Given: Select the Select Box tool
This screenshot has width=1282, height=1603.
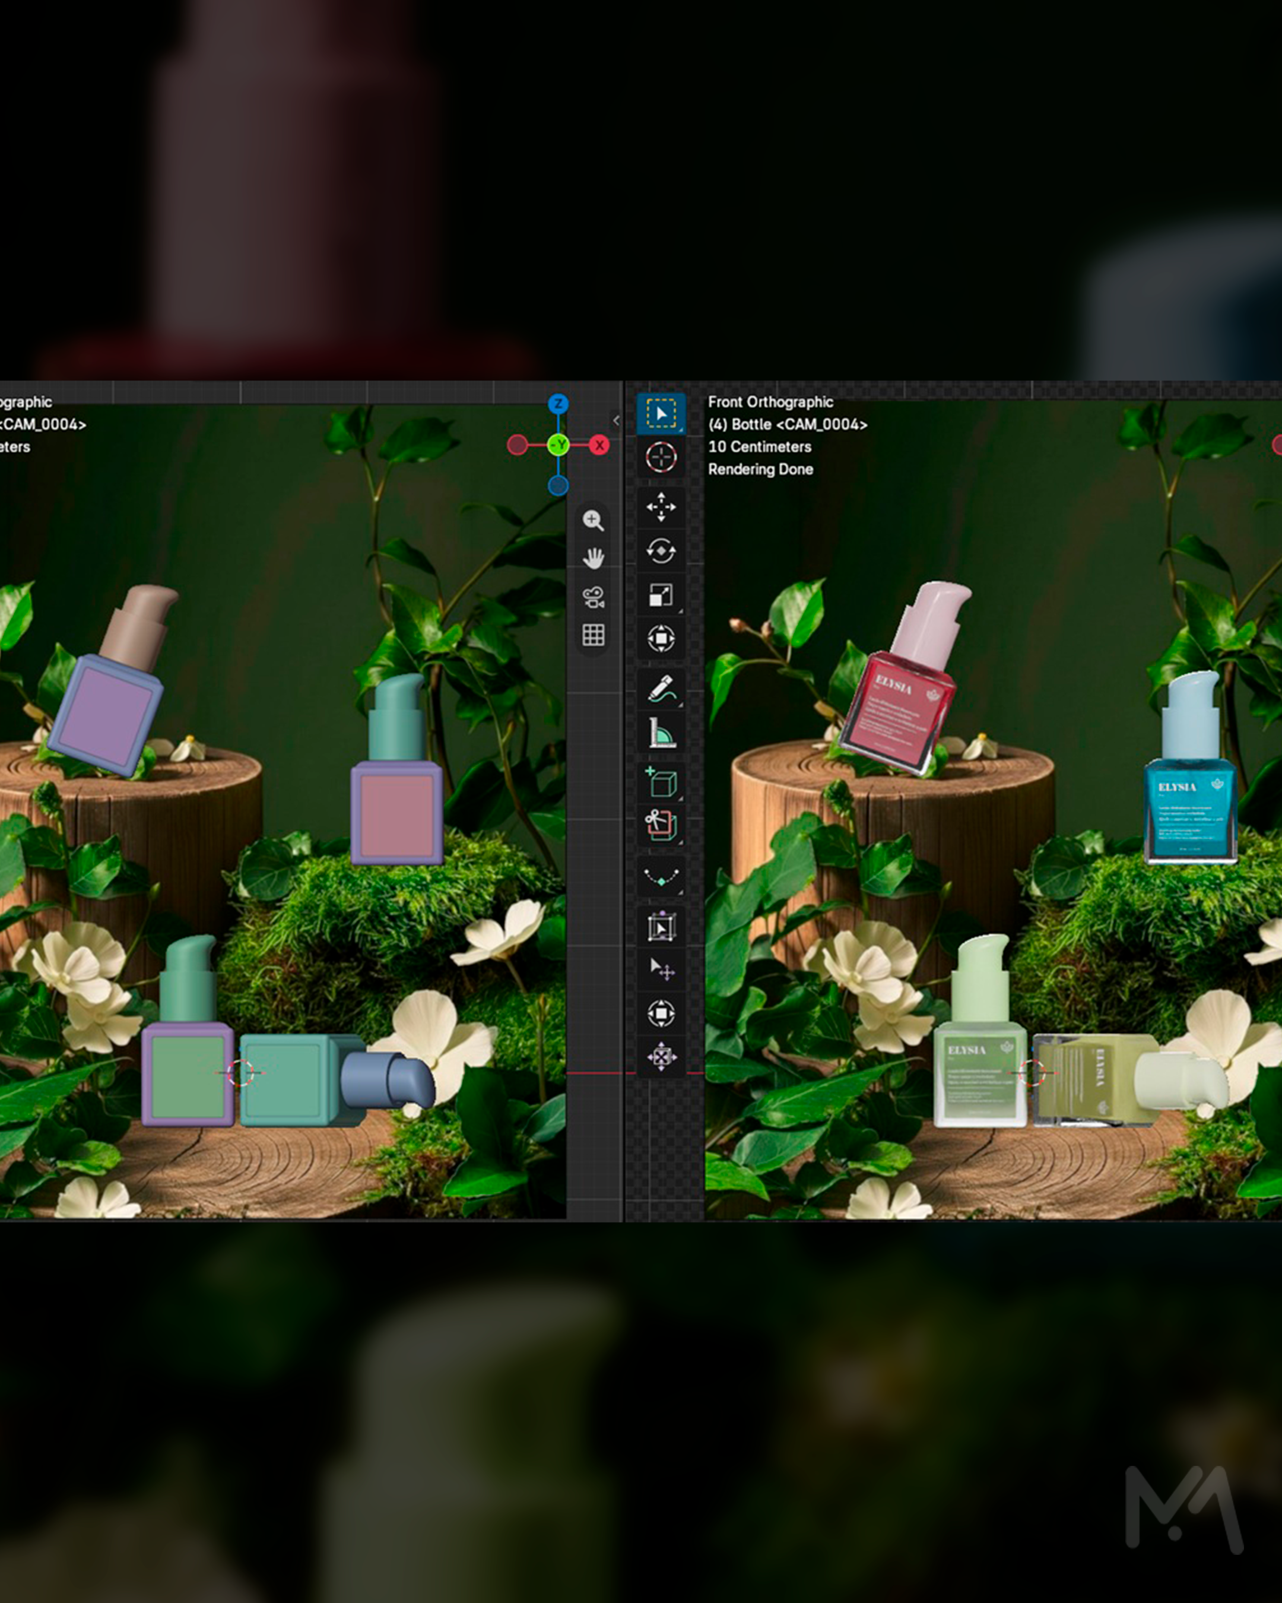Looking at the screenshot, I should (x=661, y=413).
